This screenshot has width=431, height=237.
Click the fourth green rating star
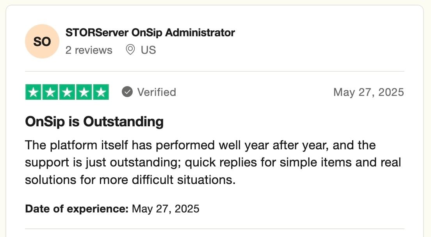coord(84,92)
